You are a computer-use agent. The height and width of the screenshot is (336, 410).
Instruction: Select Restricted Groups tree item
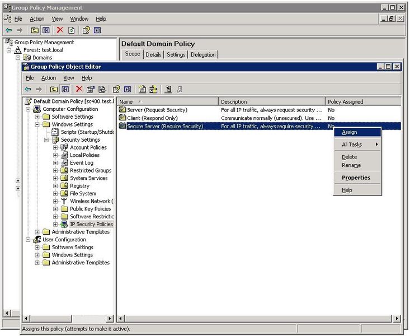pyautogui.click(x=91, y=170)
